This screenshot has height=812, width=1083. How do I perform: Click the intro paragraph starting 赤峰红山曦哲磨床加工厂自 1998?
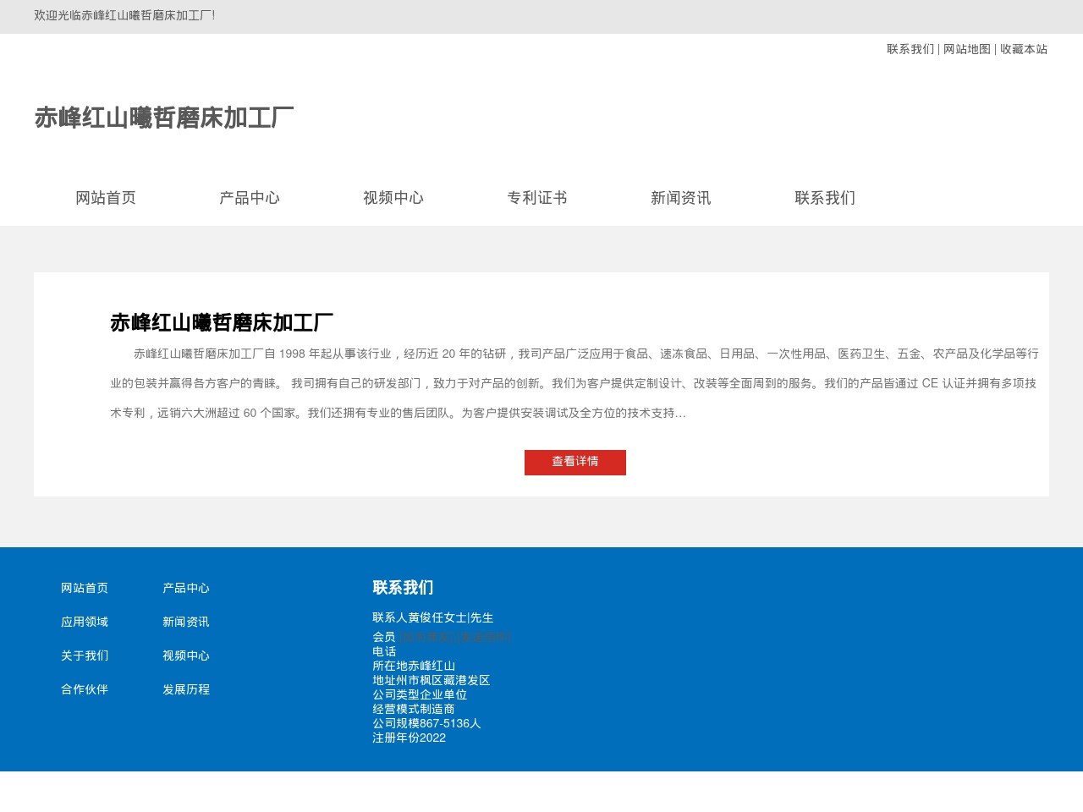[x=574, y=383]
